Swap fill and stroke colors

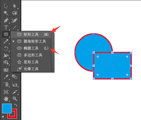(x=16, y=105)
